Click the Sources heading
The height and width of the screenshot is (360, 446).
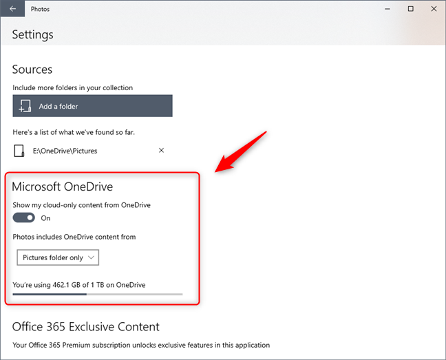[32, 70]
